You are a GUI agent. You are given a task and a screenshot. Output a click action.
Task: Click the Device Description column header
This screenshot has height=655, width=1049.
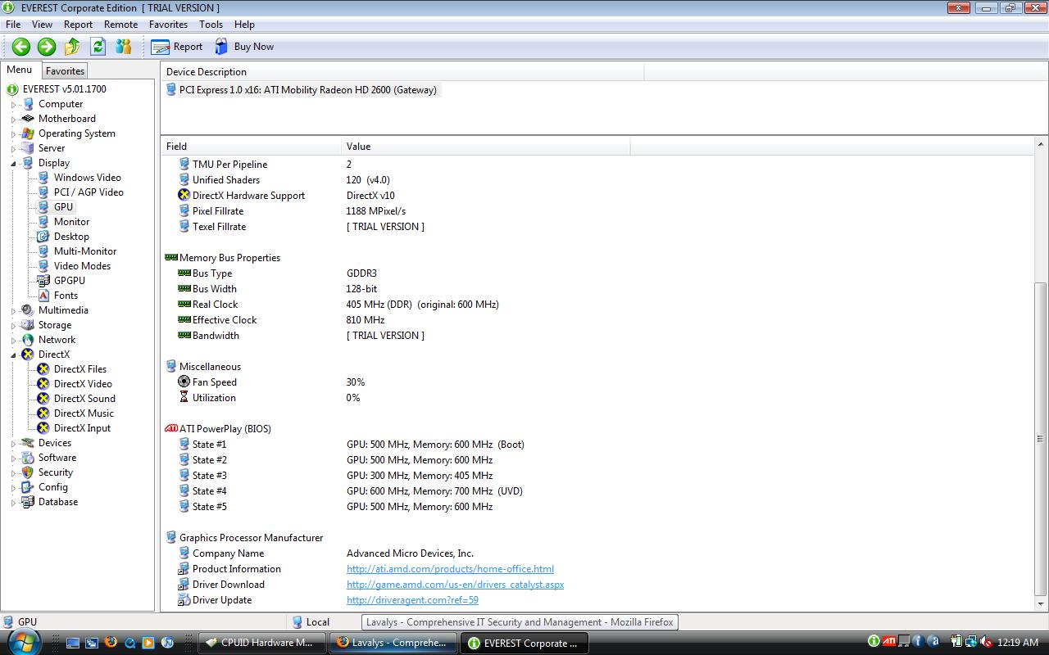pos(402,72)
